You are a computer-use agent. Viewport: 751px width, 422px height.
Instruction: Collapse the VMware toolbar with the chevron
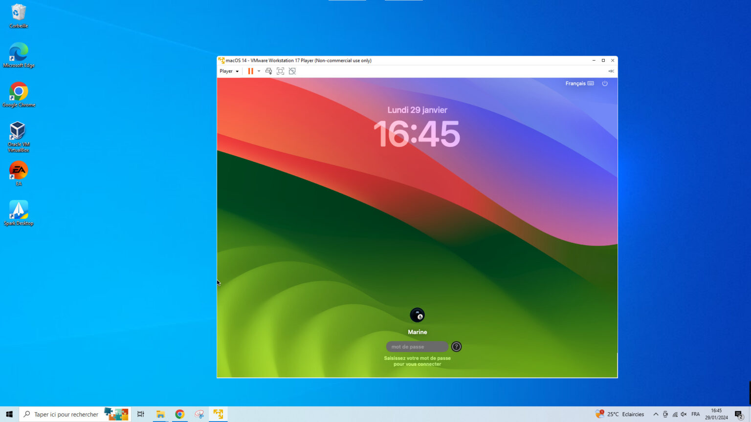(611, 71)
